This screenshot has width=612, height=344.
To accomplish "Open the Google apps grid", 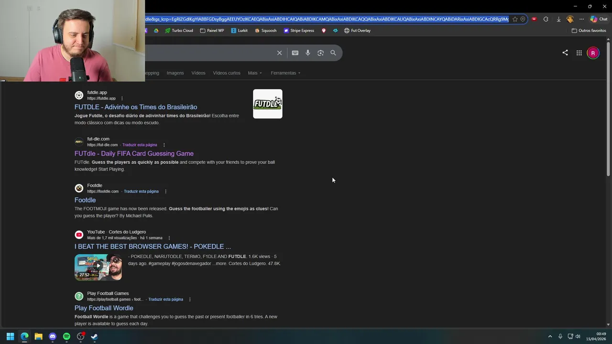I will pyautogui.click(x=579, y=53).
